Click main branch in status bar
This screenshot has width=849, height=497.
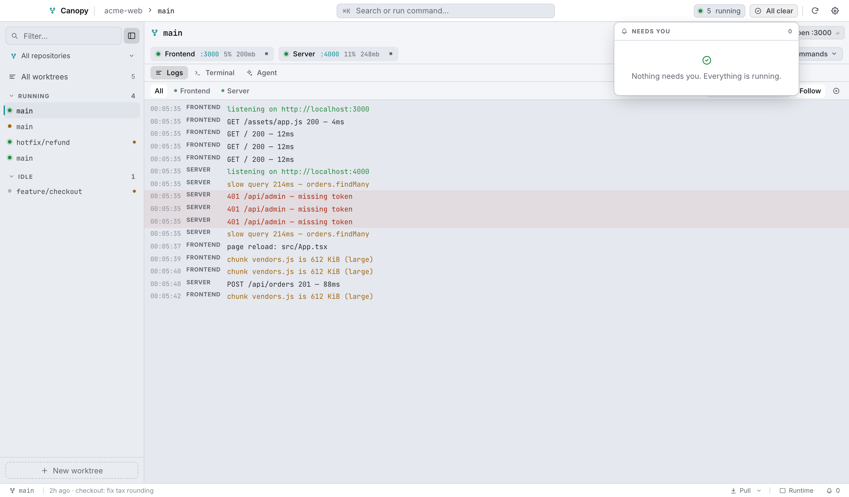[22, 491]
